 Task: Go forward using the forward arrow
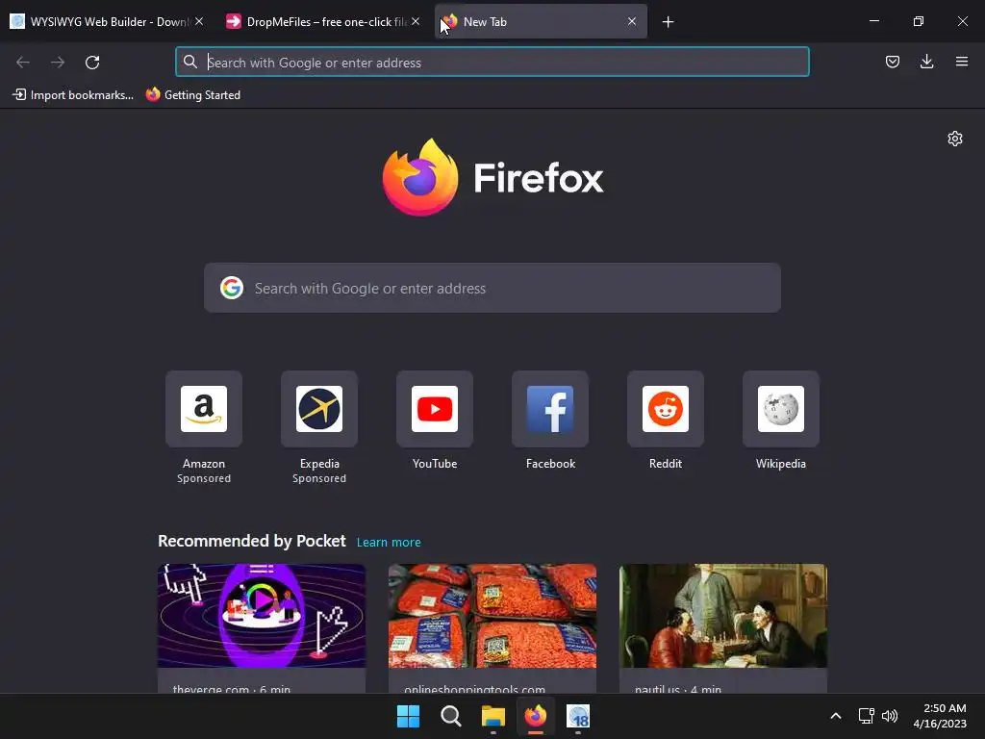pos(58,63)
